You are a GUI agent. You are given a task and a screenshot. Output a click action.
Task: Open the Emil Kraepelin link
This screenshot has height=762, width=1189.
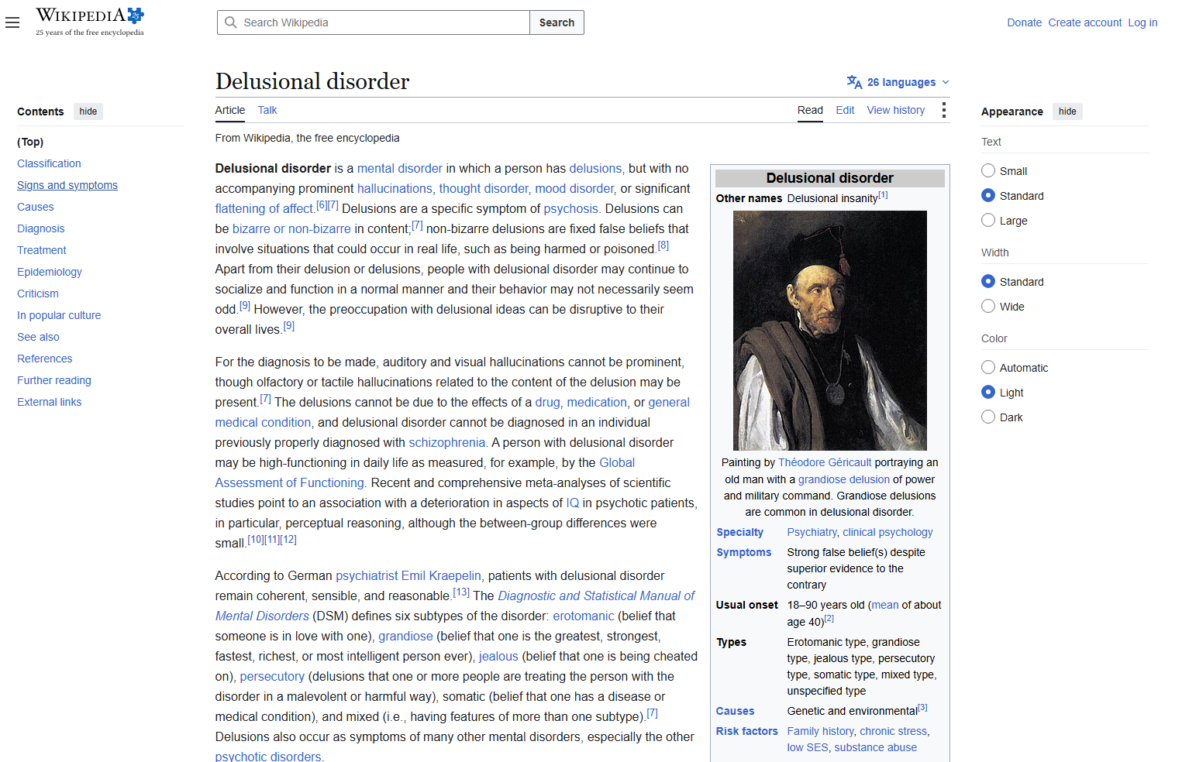pos(441,575)
